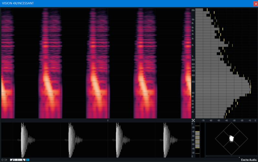This screenshot has width=258, height=162.
Task: Click the '30' frequency axis label
Action: [x=193, y=112]
